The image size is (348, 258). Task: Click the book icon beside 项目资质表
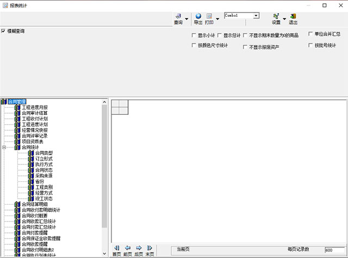tap(17, 142)
